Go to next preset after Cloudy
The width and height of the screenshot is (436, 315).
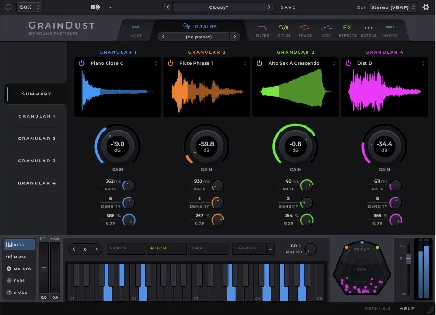(269, 7)
